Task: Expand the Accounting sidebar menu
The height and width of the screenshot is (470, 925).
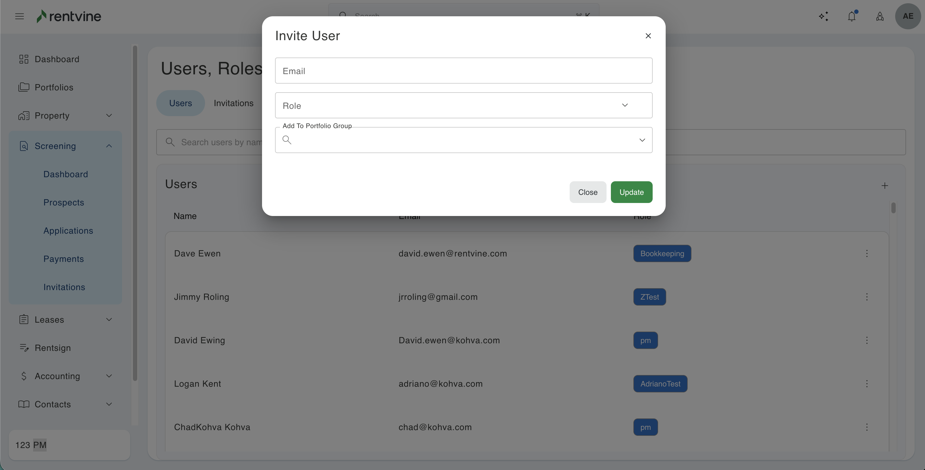Action: coord(109,376)
